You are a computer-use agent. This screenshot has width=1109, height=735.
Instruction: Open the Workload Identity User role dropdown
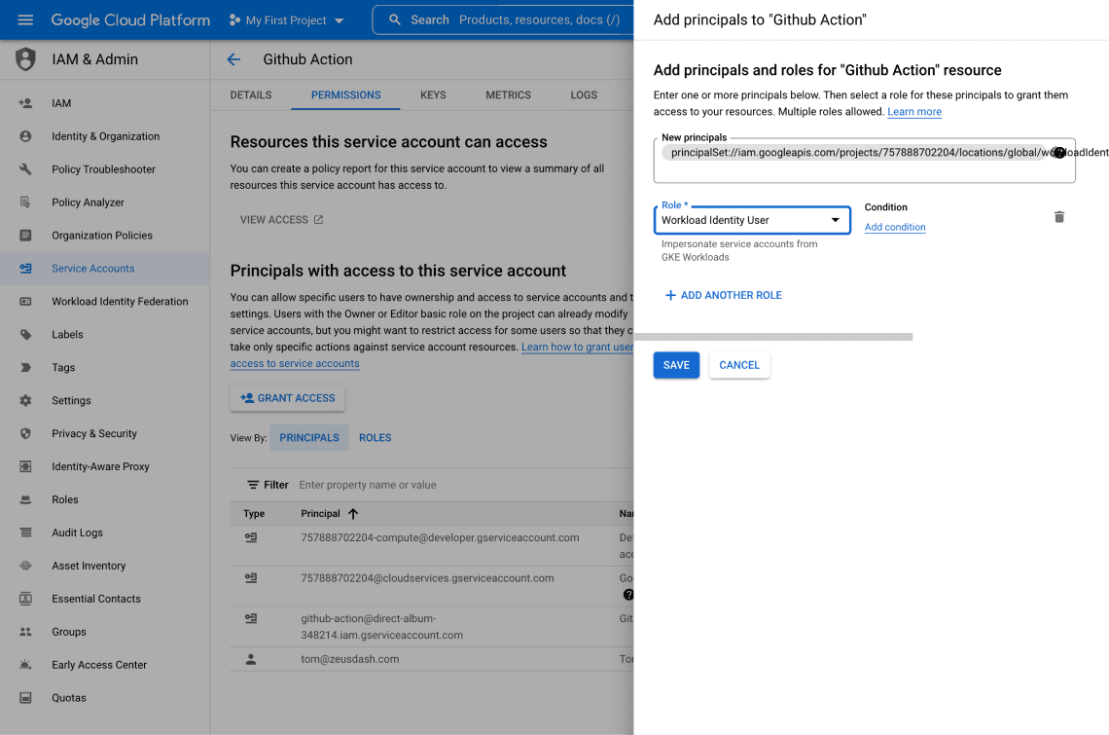pyautogui.click(x=835, y=220)
